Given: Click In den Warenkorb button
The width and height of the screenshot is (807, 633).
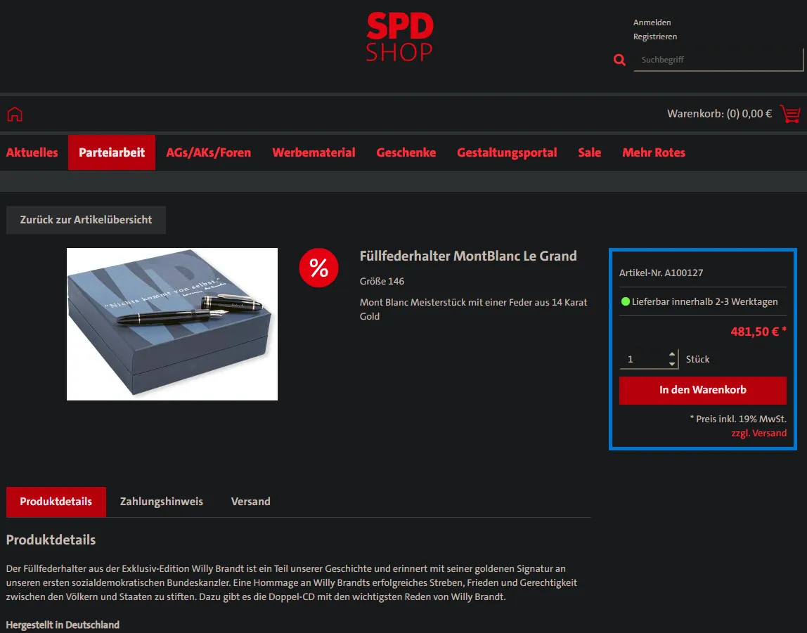Looking at the screenshot, I should point(702,391).
